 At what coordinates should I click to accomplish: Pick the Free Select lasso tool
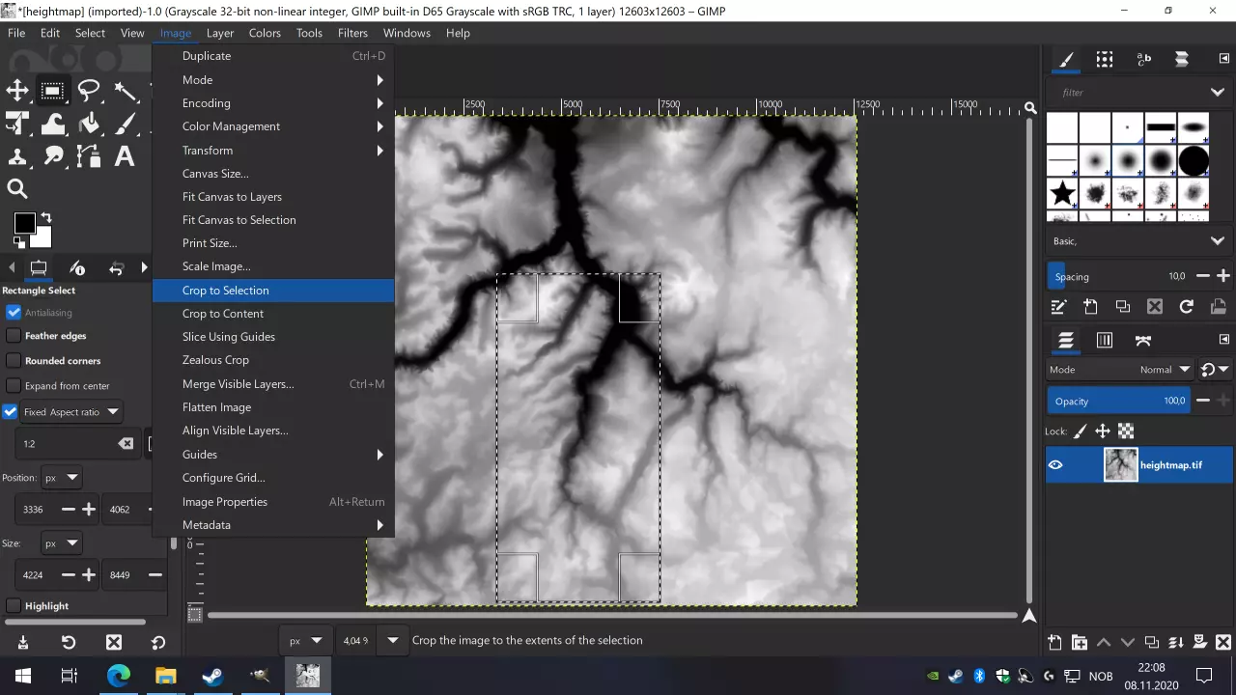click(x=89, y=91)
